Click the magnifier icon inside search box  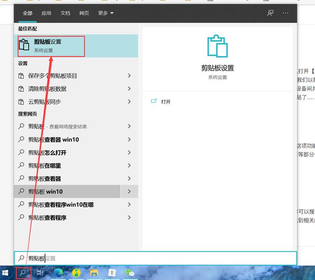pos(21,258)
